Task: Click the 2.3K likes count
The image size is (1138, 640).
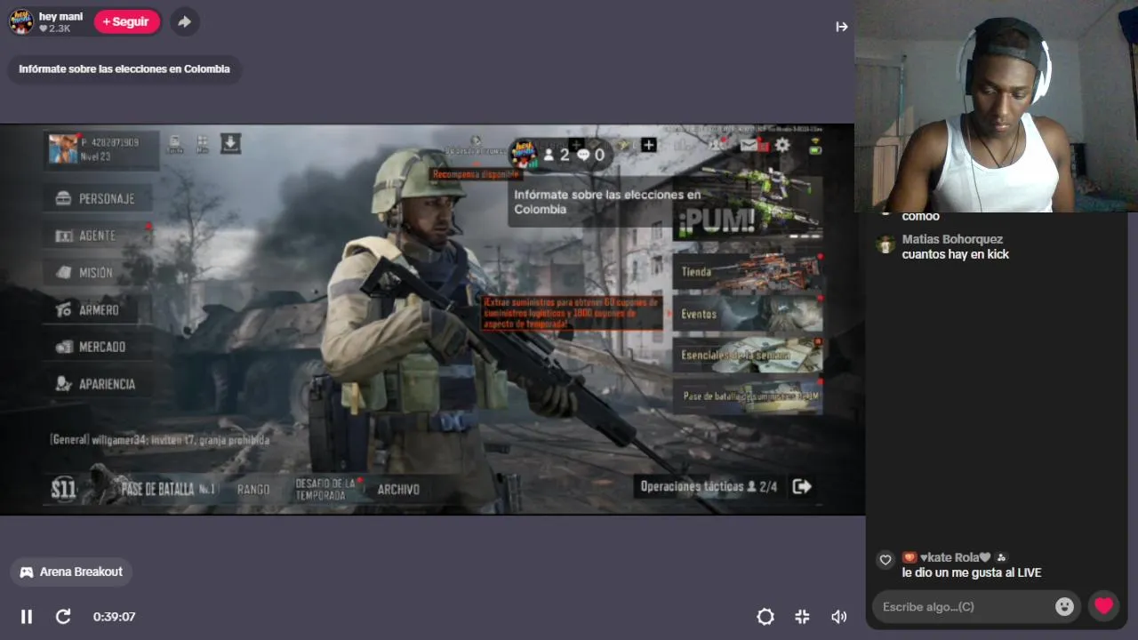Action: coord(54,28)
